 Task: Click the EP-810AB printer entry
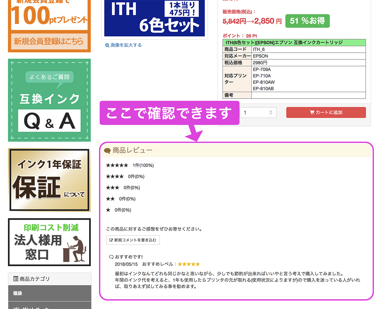pos(263,89)
